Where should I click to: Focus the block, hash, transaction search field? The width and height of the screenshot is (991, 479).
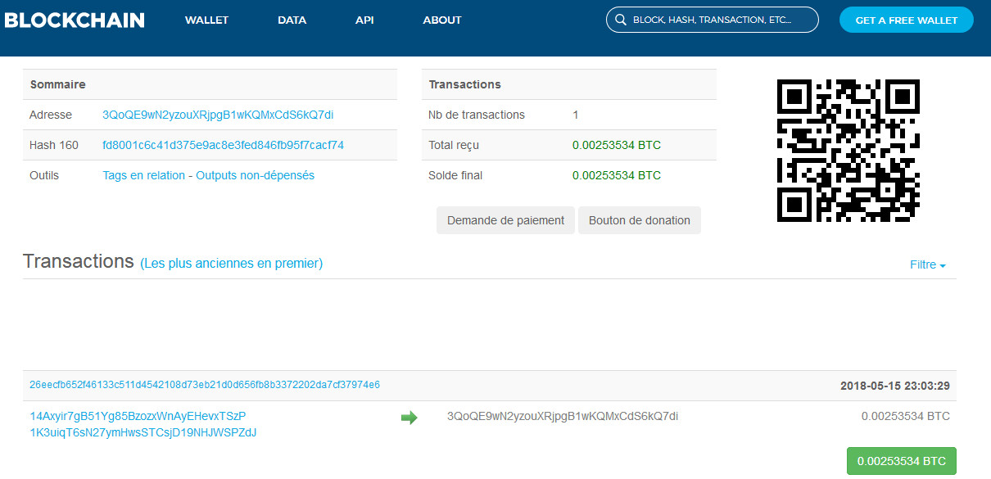tap(713, 20)
